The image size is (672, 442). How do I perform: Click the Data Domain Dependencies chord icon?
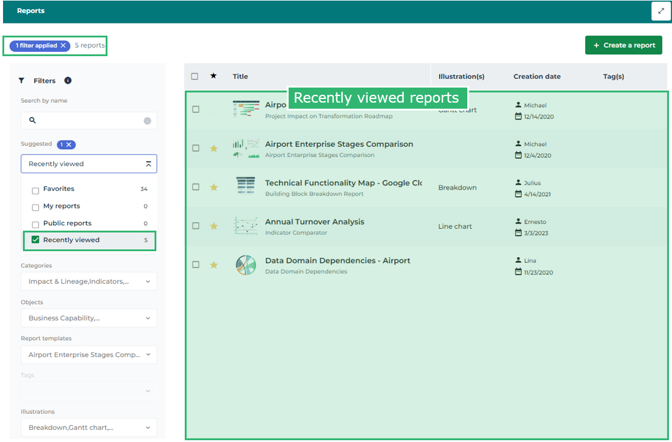click(246, 265)
